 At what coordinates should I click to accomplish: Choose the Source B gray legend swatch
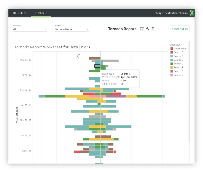pyautogui.click(x=172, y=56)
